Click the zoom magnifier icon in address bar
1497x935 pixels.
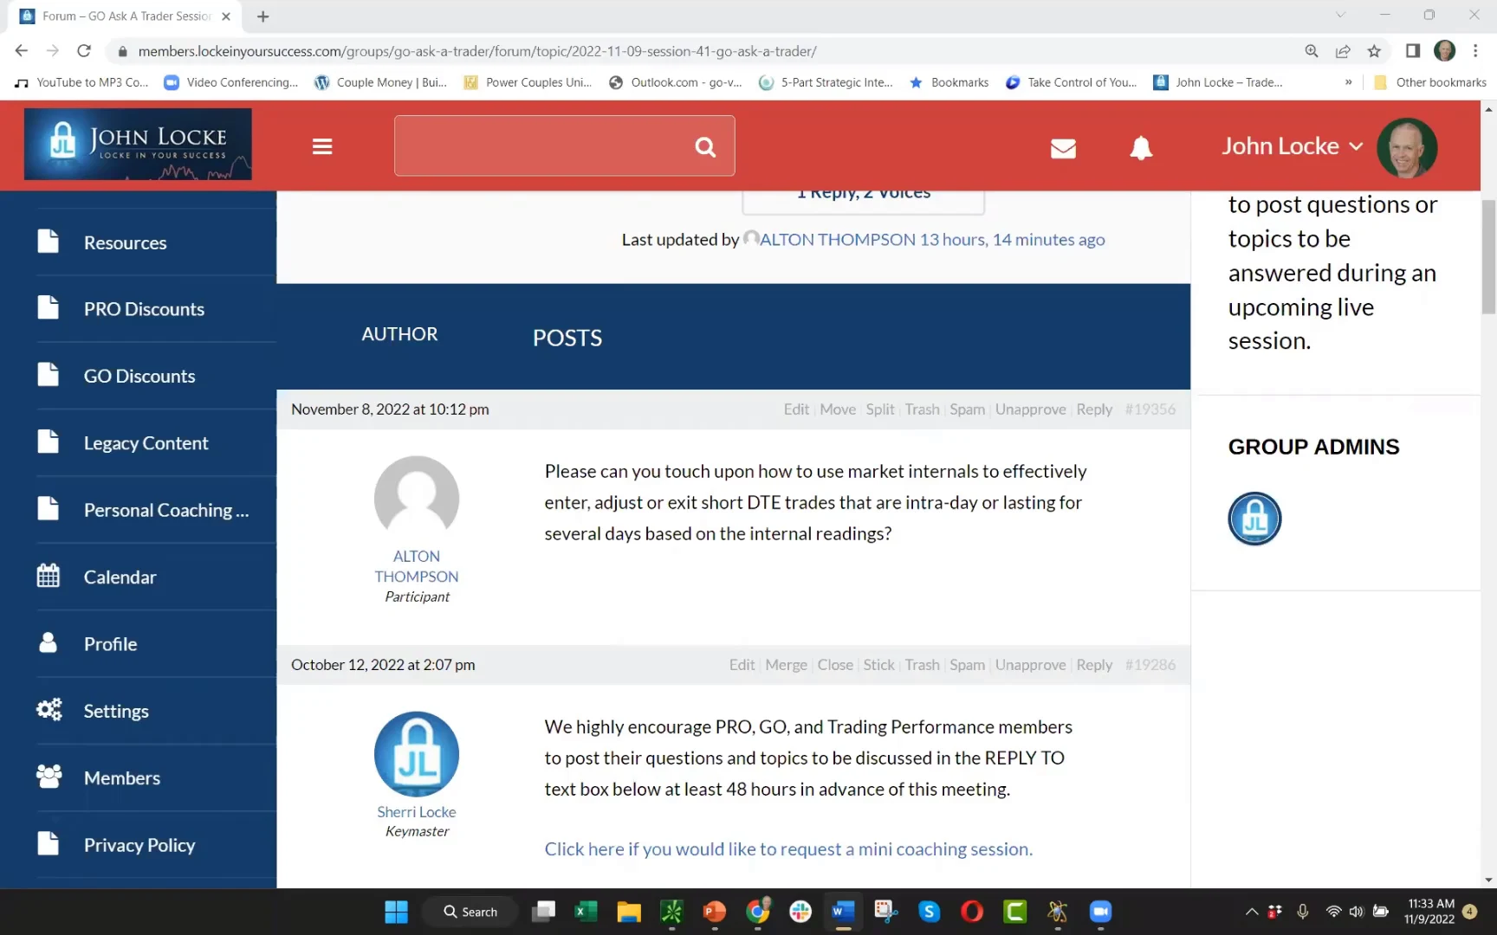(x=1312, y=51)
